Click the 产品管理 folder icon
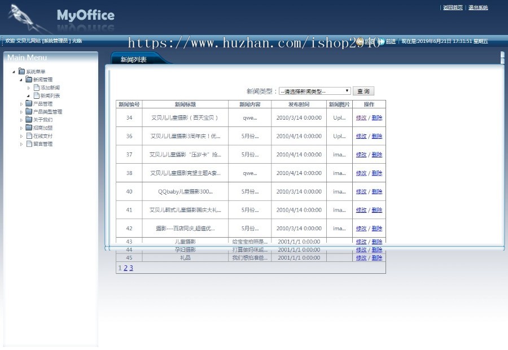The width and height of the screenshot is (508, 350). [x=29, y=104]
